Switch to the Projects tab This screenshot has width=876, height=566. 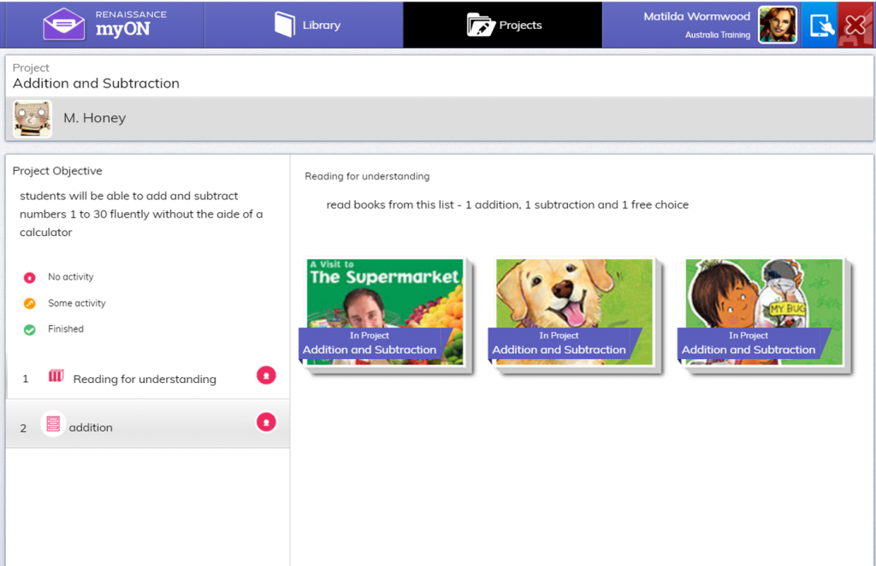(503, 25)
